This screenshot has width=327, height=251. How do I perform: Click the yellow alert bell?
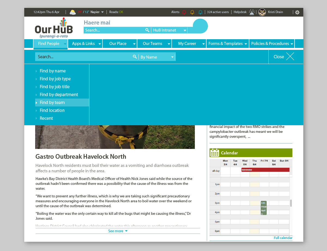click(192, 12)
